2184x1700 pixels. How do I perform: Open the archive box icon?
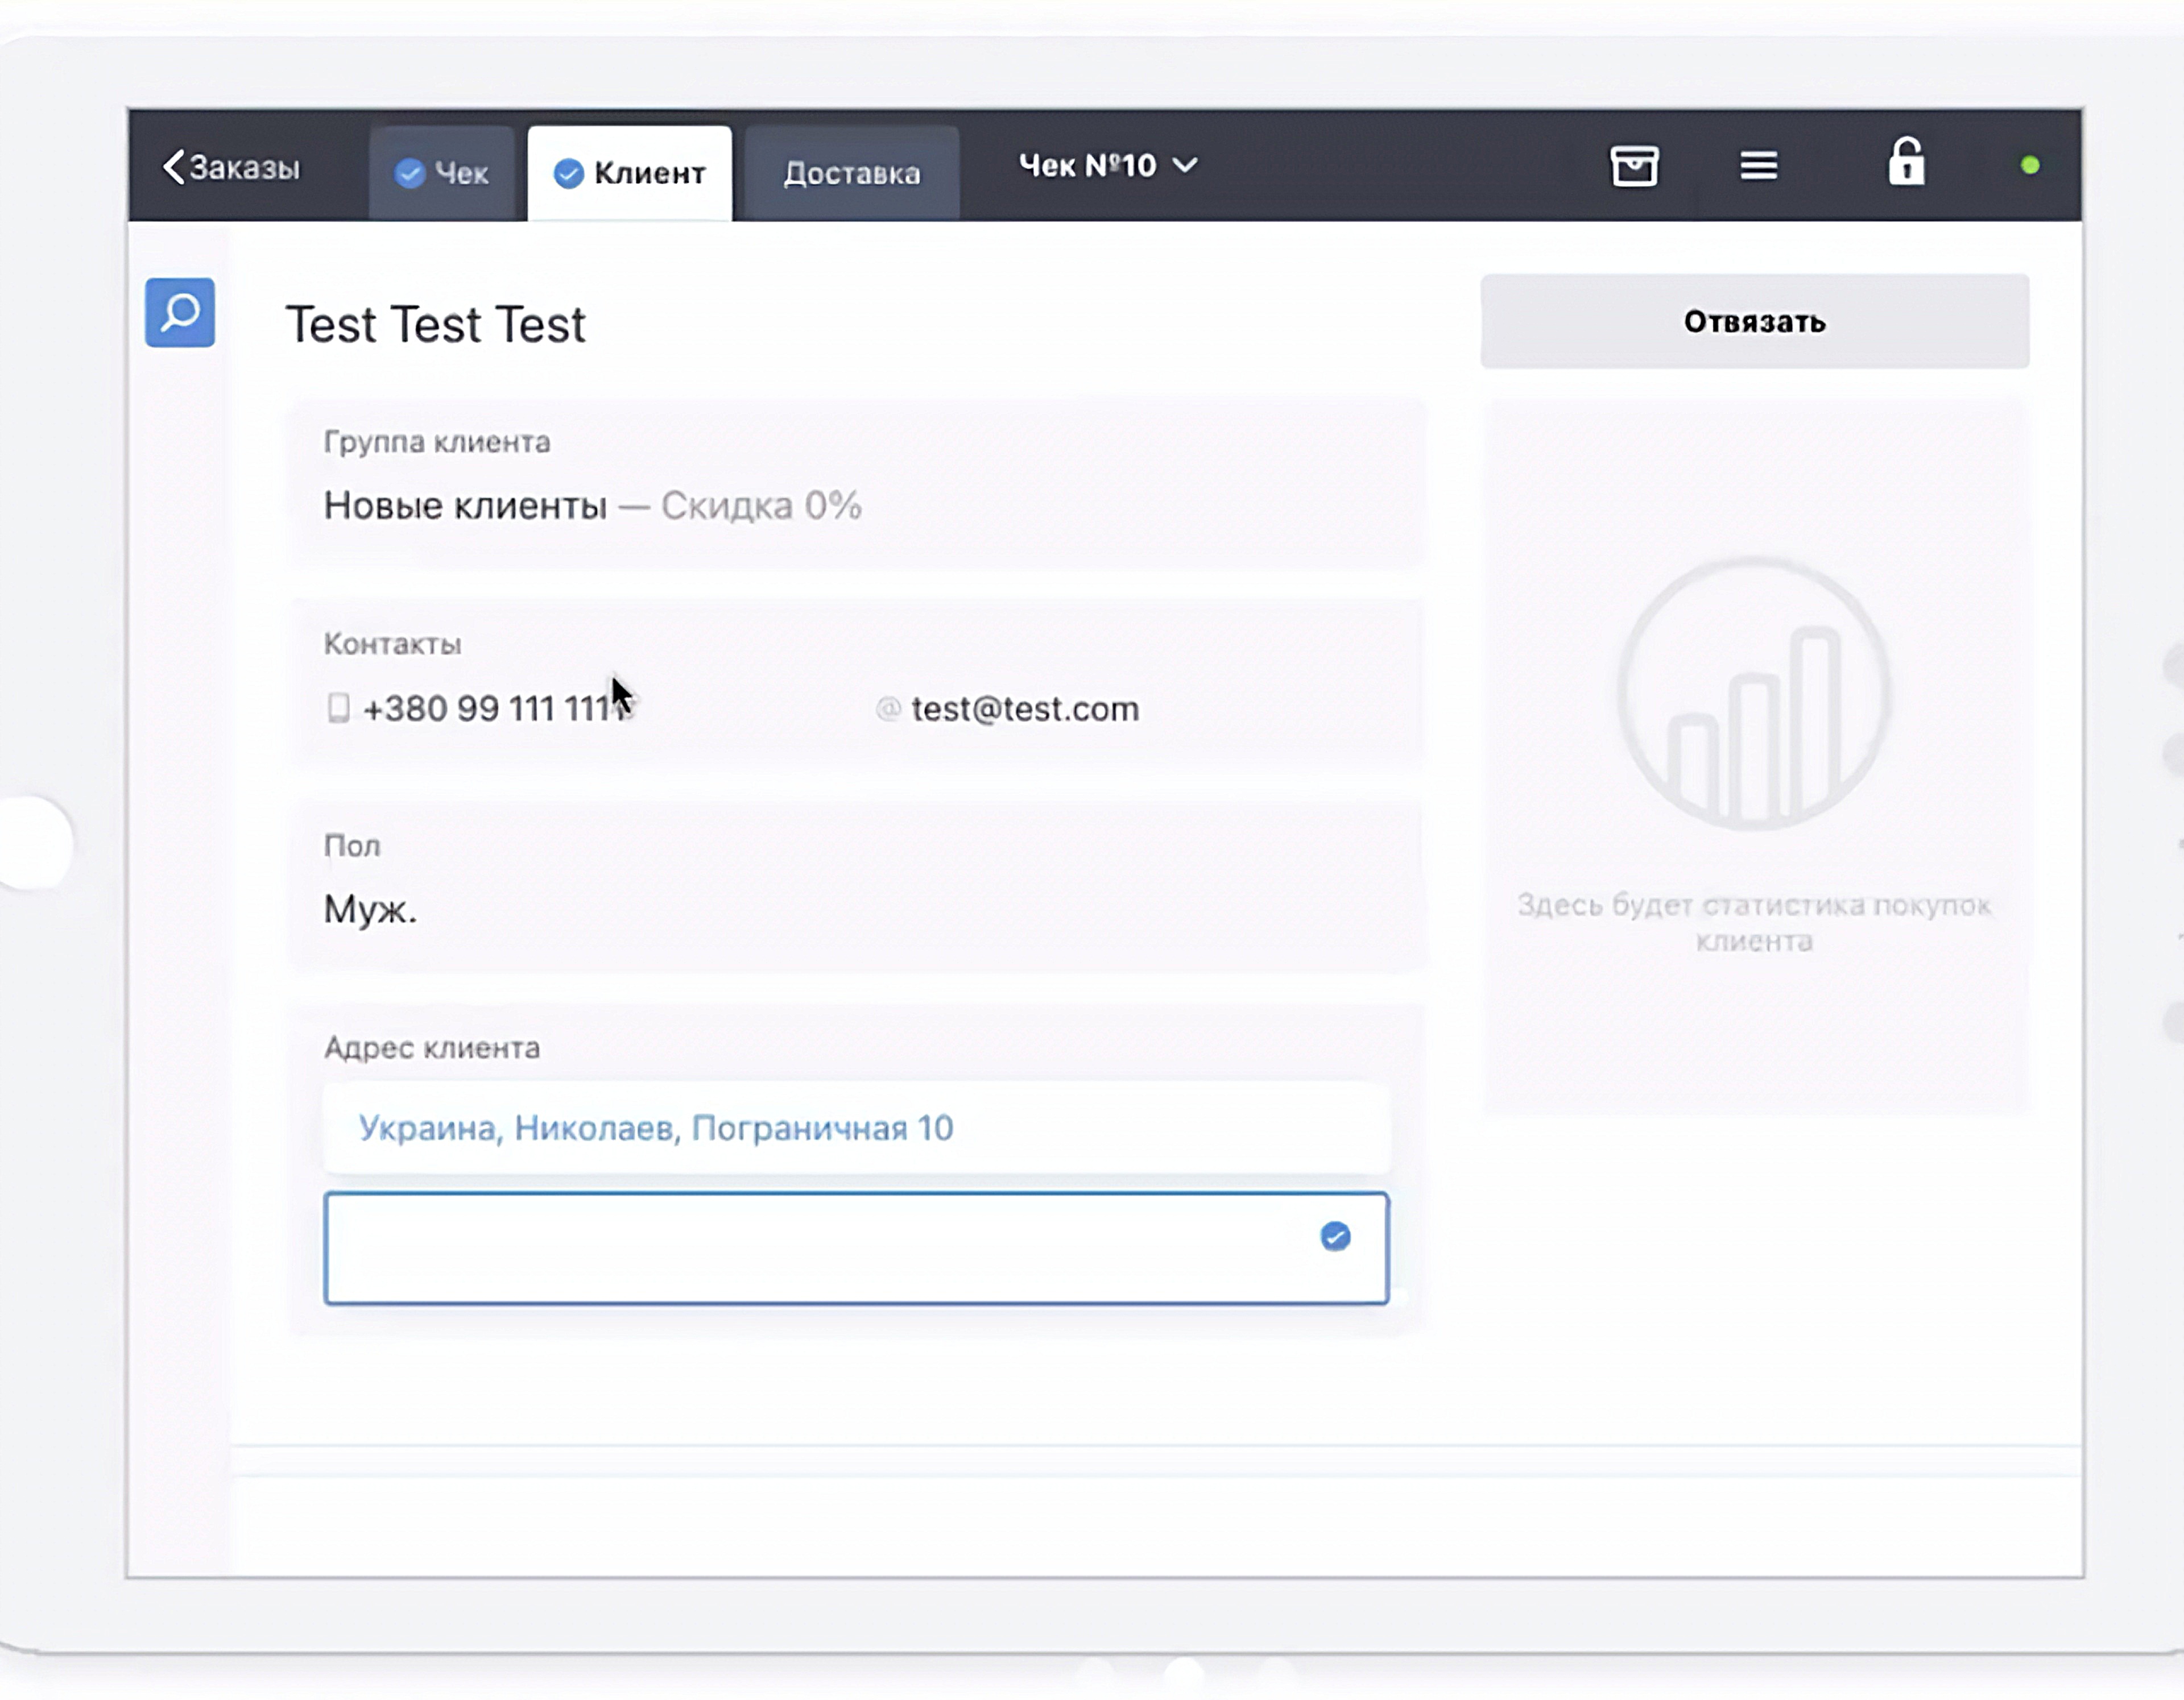tap(1634, 166)
